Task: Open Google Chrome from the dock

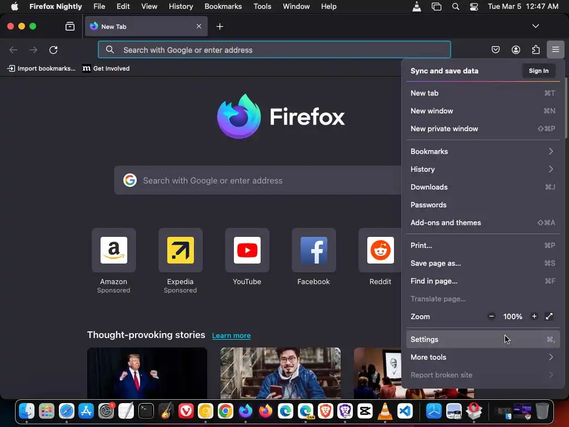Action: 226,411
